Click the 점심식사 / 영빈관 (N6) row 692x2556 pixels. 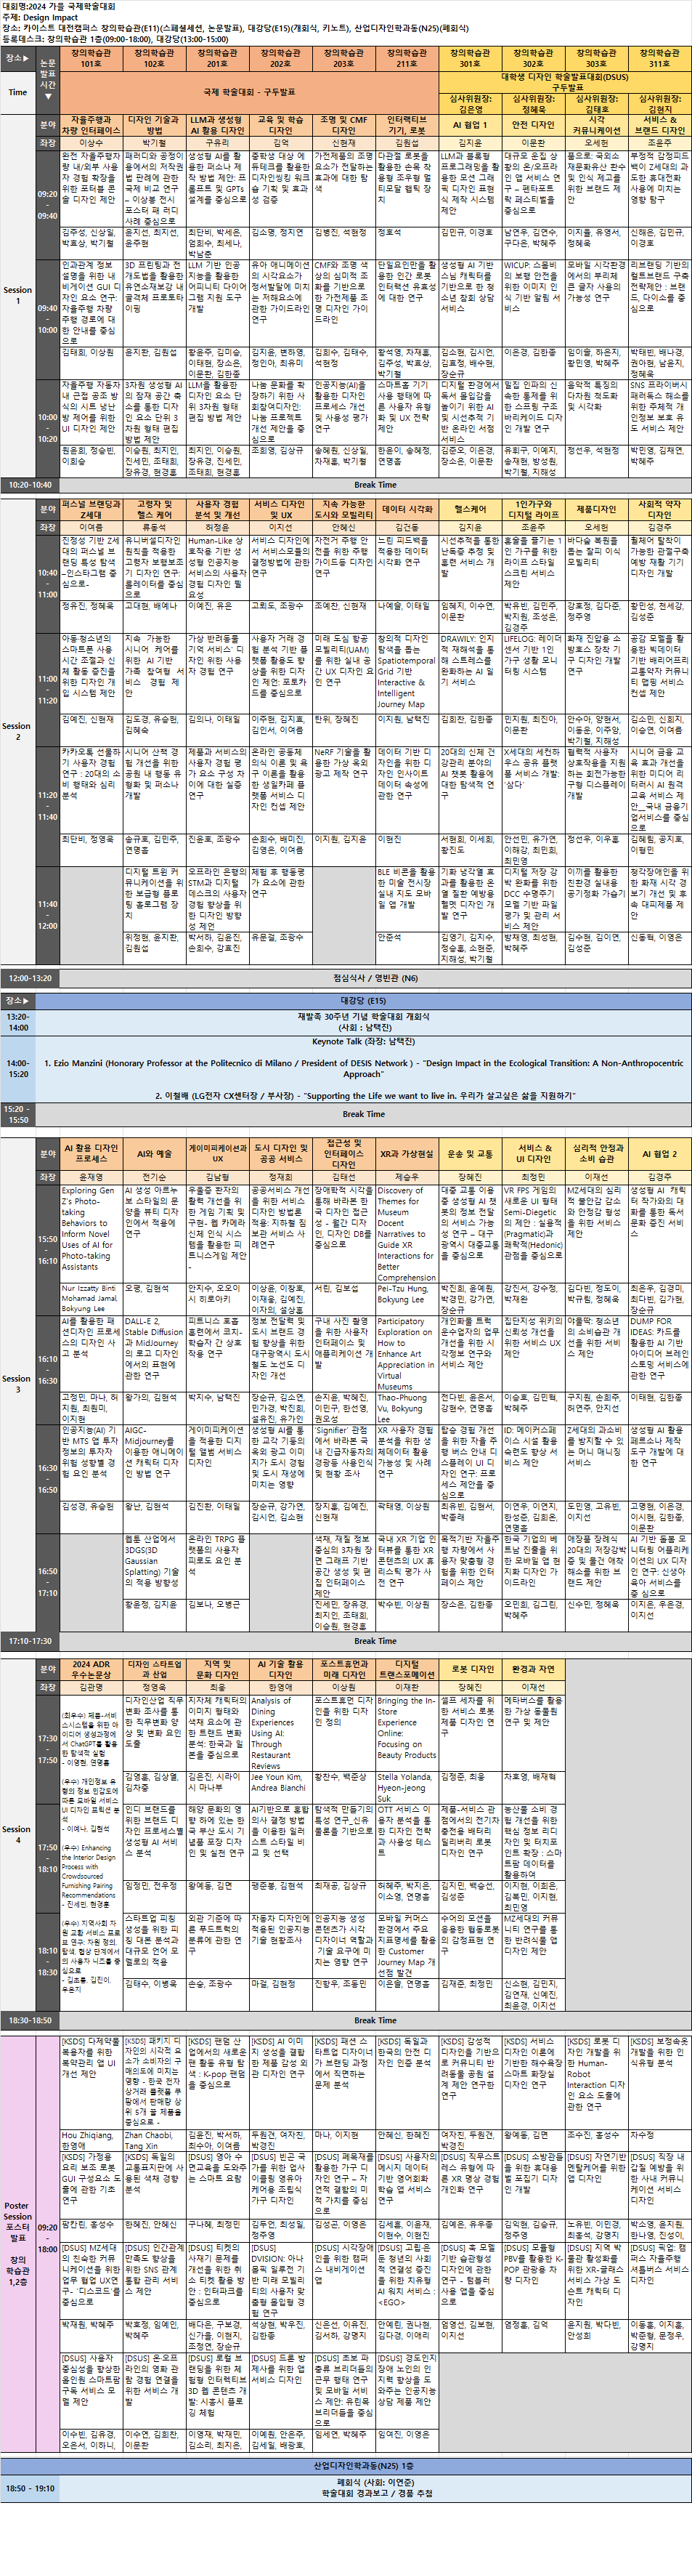pyautogui.click(x=346, y=978)
